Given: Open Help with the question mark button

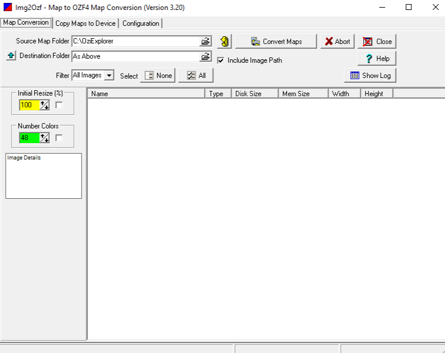Looking at the screenshot, I should (377, 59).
